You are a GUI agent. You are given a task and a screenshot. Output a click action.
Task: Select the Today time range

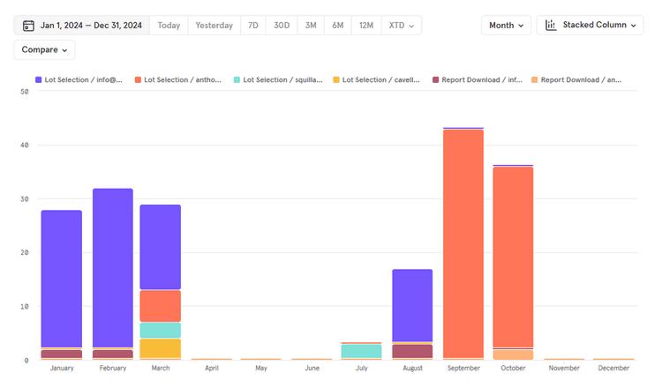pyautogui.click(x=169, y=26)
